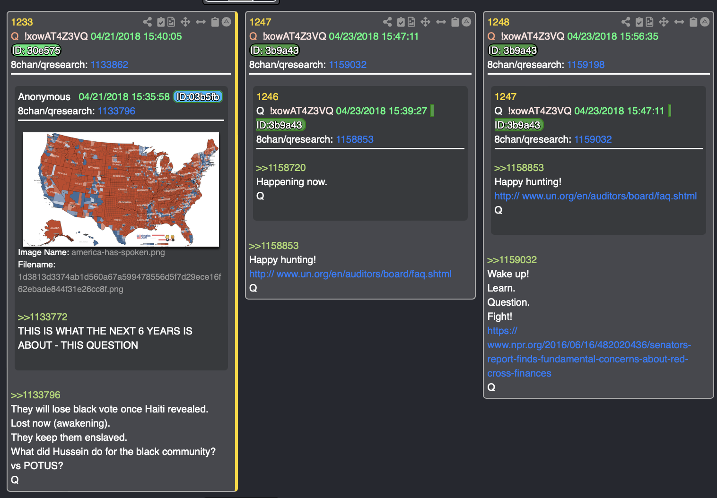This screenshot has height=498, width=717.
Task: Open quoted post number 1246
Action: 267,97
